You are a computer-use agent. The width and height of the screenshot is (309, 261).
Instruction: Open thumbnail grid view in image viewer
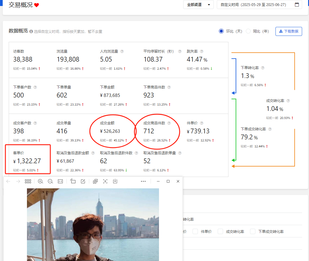[x=28, y=181]
